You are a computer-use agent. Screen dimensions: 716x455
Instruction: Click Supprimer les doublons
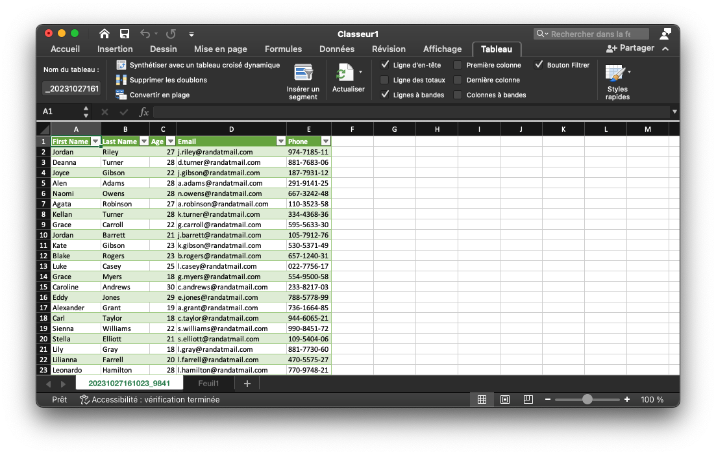[168, 80]
